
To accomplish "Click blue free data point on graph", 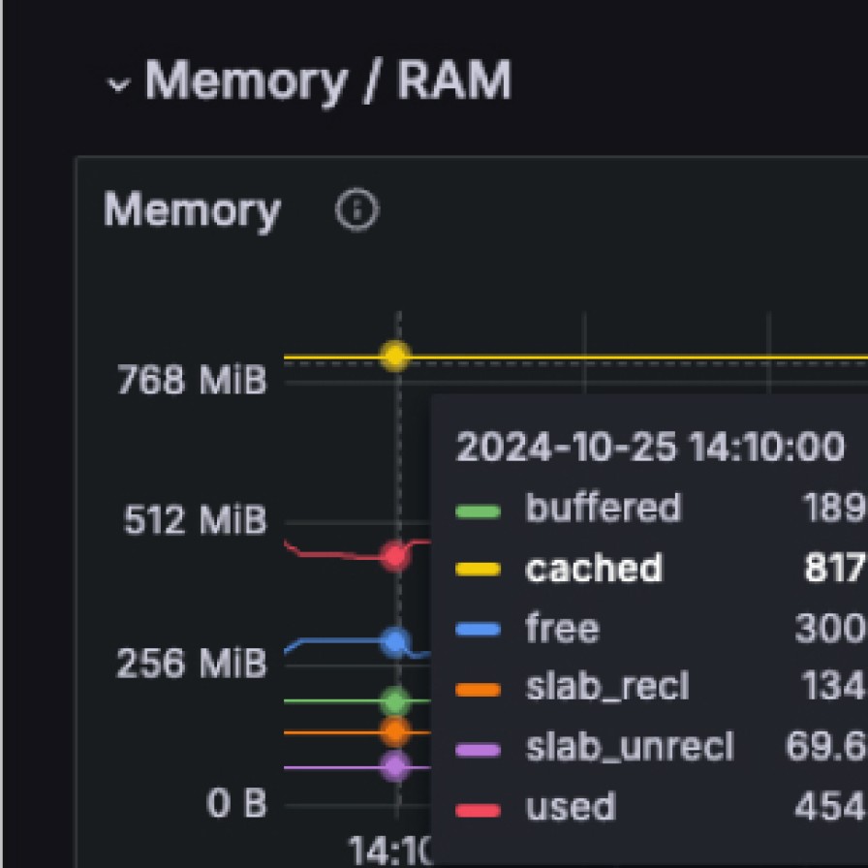I will 394,641.
